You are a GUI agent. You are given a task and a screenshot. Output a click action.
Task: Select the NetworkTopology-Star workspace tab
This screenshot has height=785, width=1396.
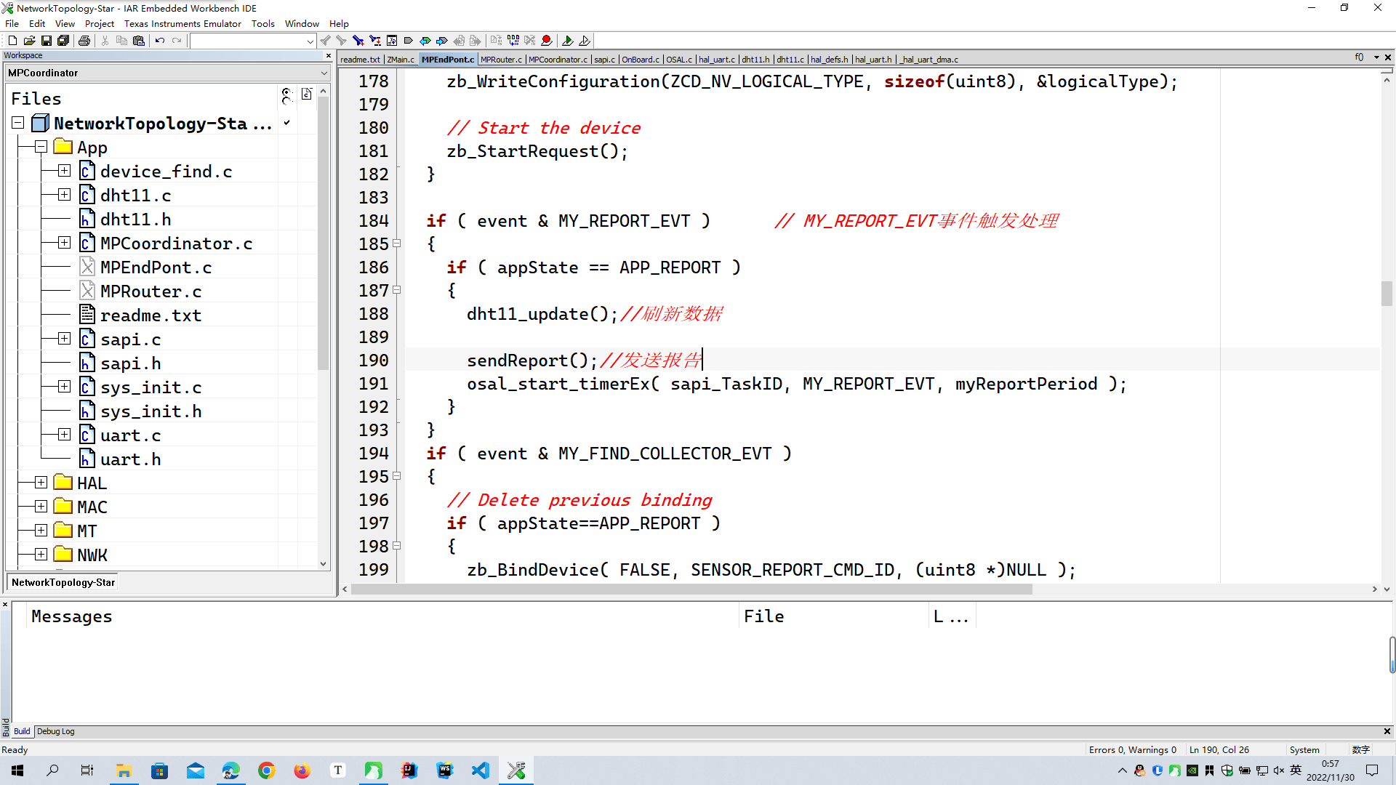[63, 582]
